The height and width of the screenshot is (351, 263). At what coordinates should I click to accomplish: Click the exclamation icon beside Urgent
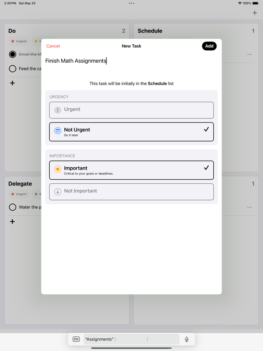point(58,110)
